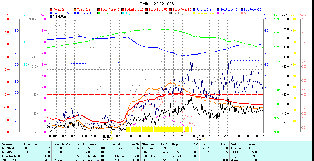Select the Luftdruck column header in table

90,144
